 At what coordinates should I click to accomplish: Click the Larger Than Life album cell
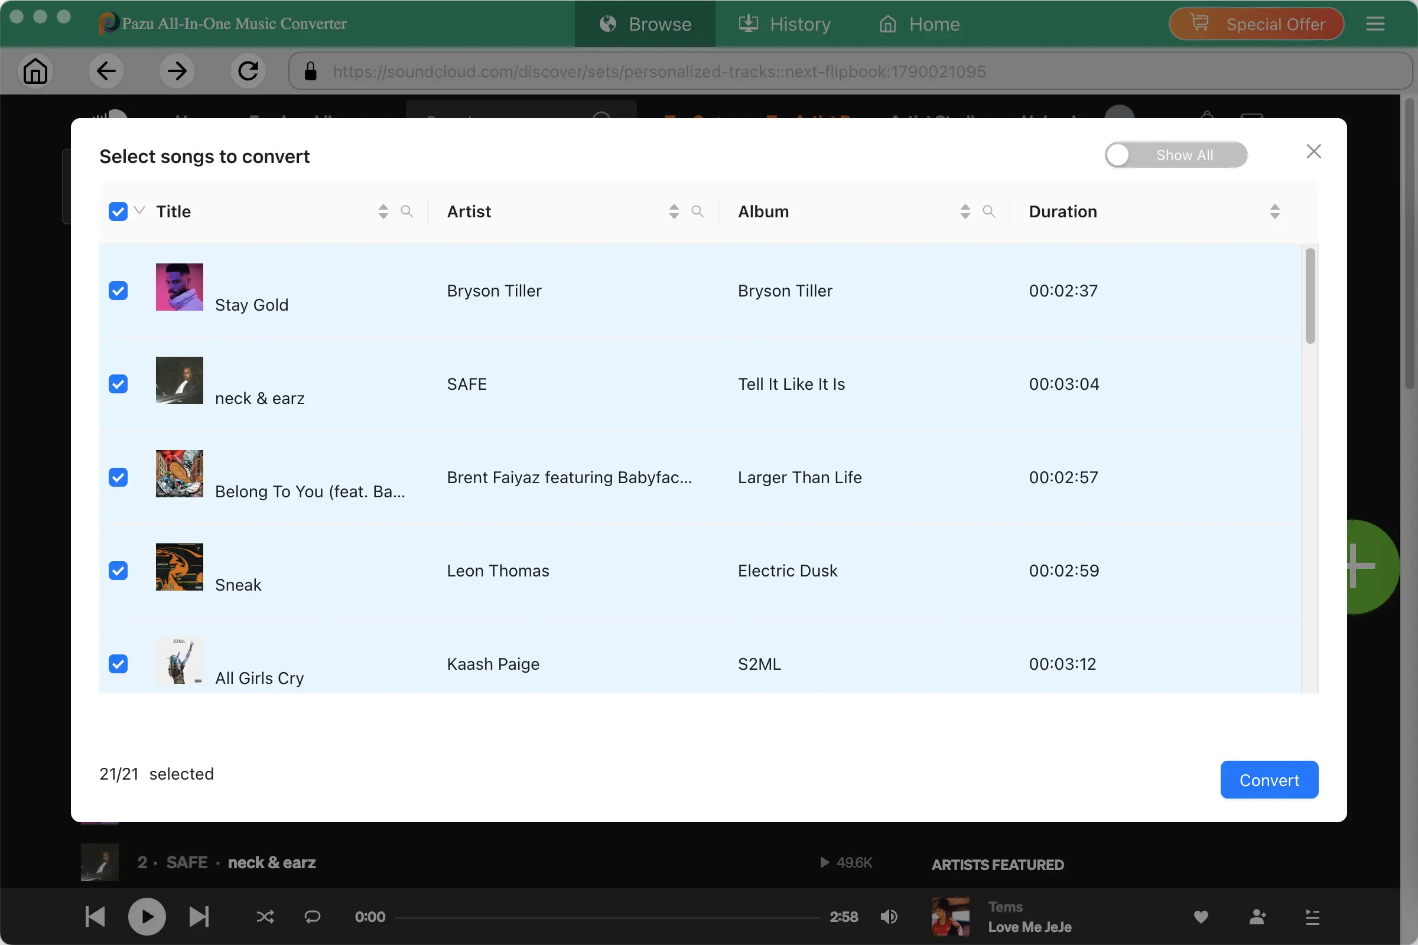pos(799,477)
